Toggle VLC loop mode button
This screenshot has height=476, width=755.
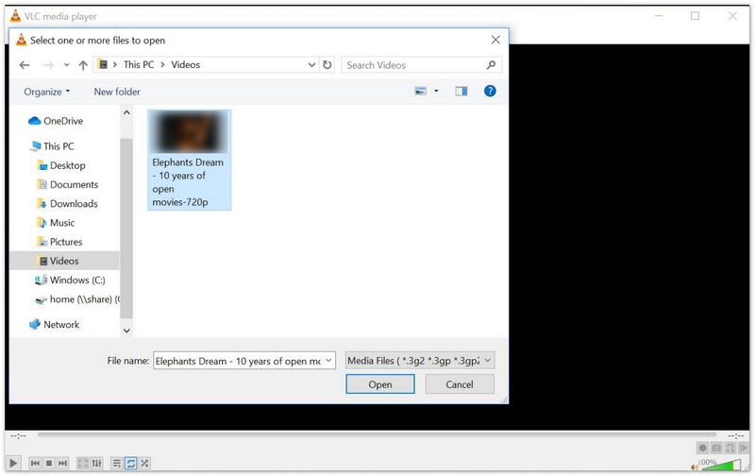click(130, 463)
